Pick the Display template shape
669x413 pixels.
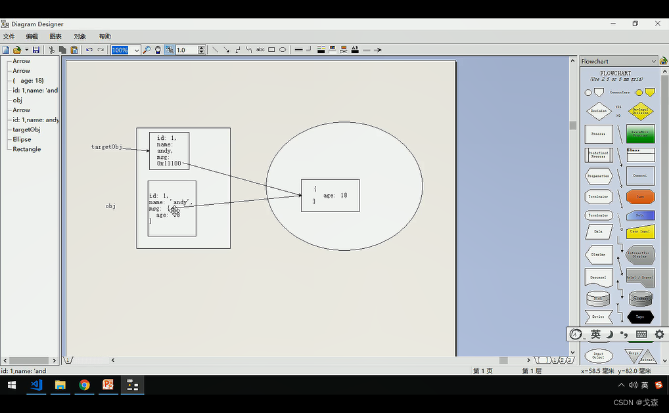click(599, 255)
